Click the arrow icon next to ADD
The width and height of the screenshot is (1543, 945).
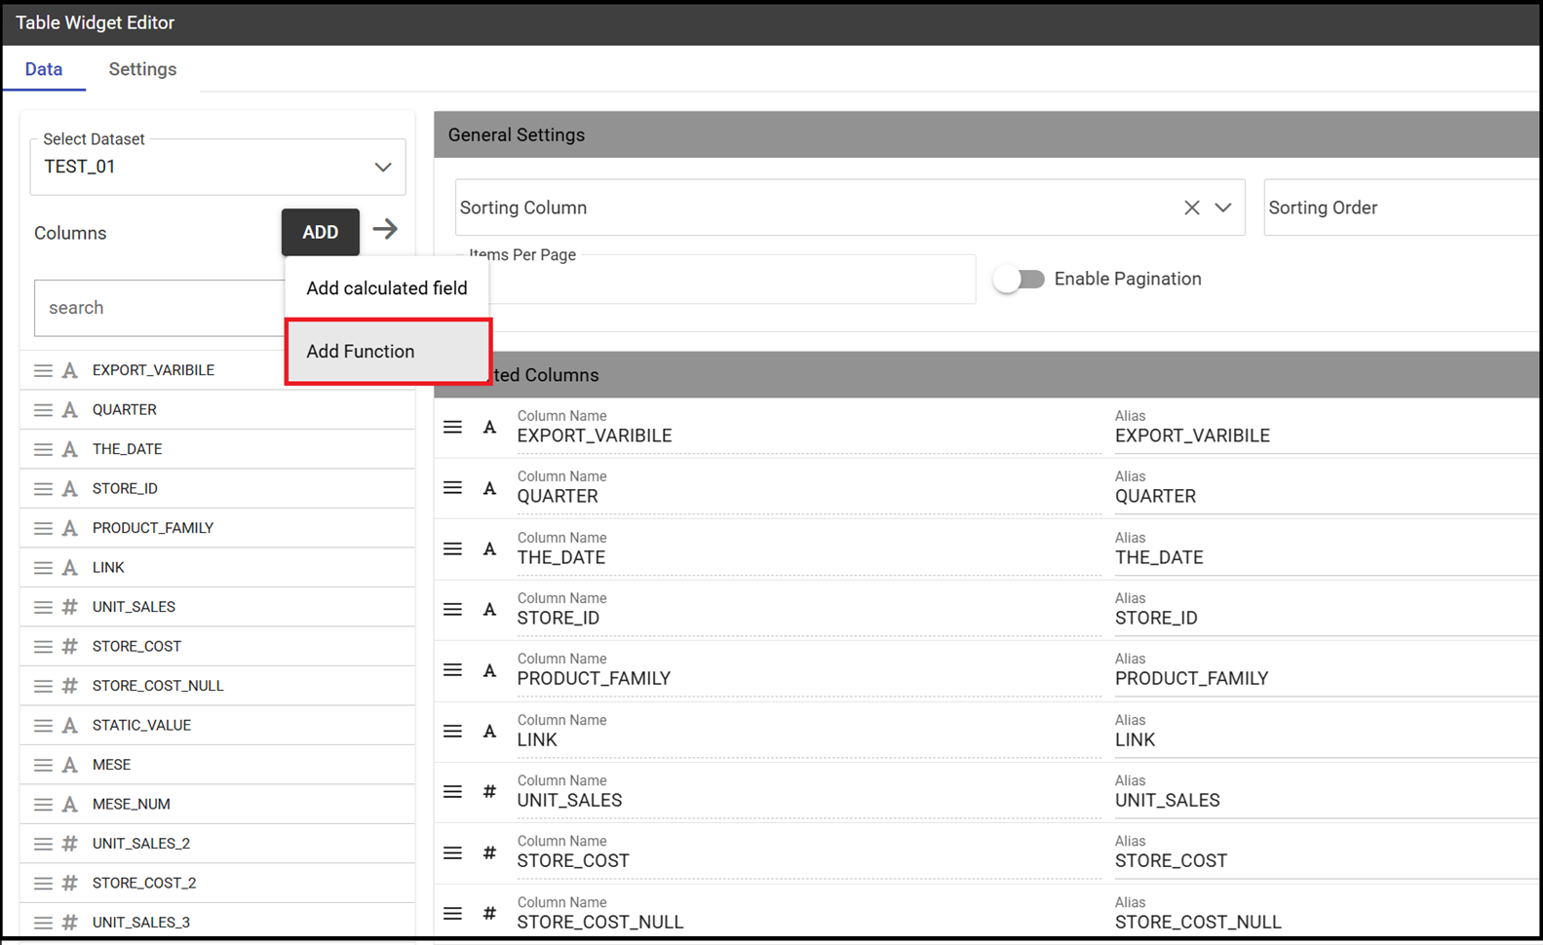[x=385, y=230]
